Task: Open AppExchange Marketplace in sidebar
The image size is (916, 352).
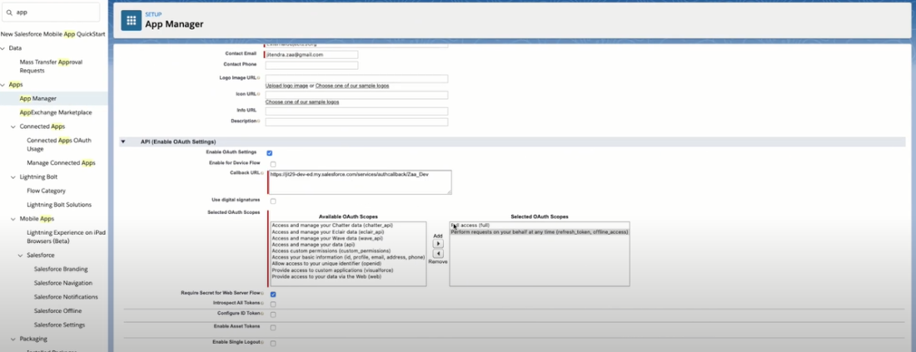Action: pyautogui.click(x=56, y=112)
